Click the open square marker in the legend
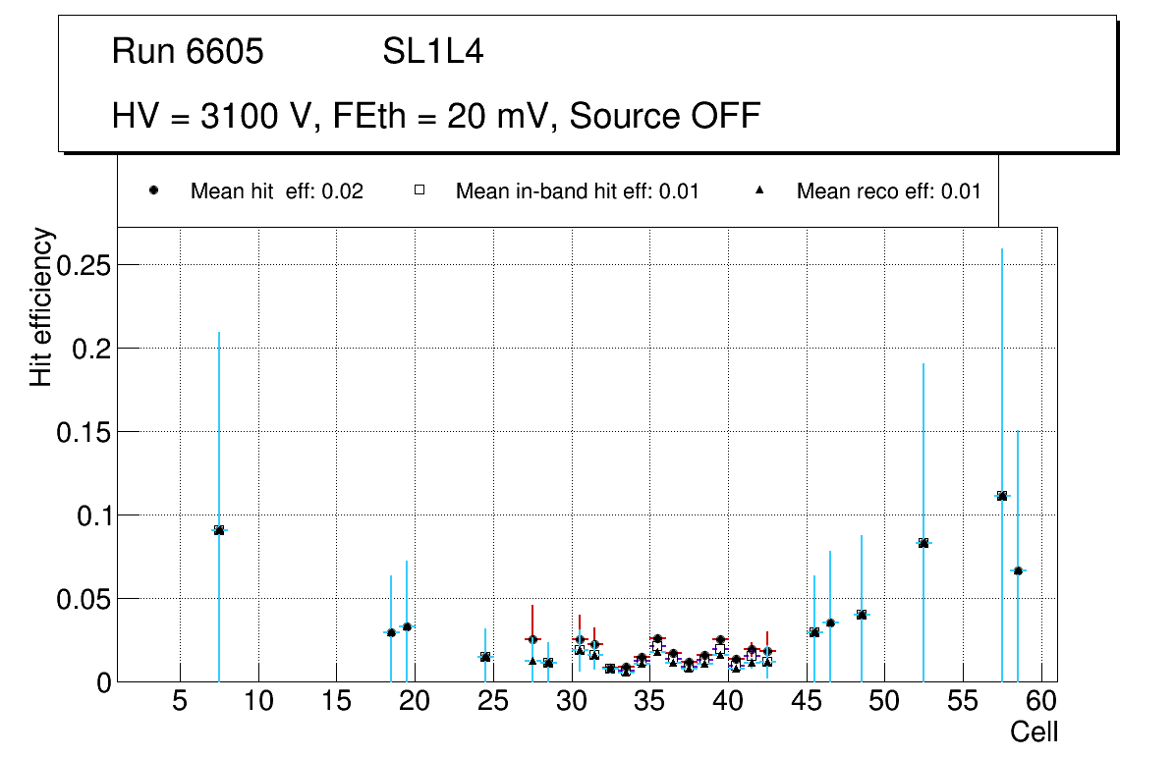 (419, 190)
